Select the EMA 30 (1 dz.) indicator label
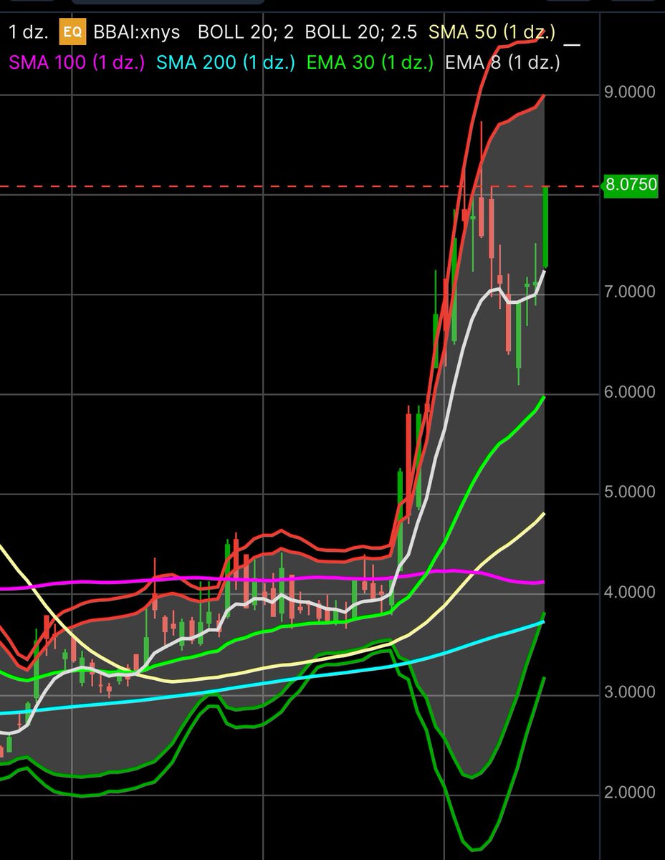This screenshot has height=860, width=665. pos(370,62)
